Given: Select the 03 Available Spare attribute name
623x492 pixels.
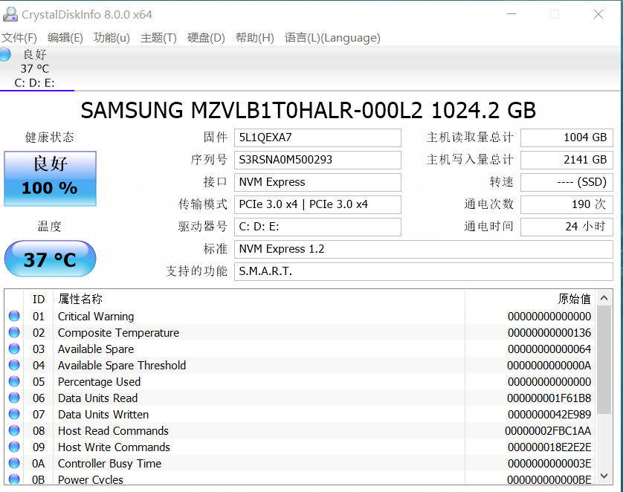Looking at the screenshot, I should [96, 349].
